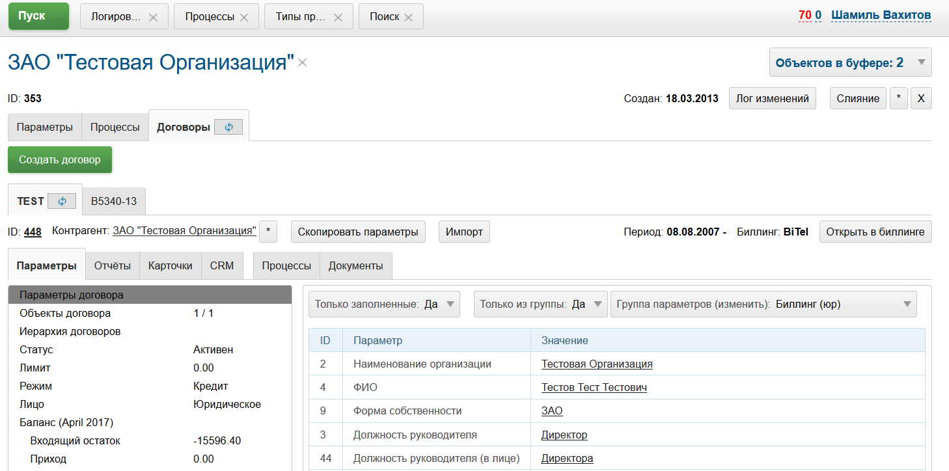Viewport: 949px width, 471px height.
Task: Click the Пуск start button
Action: [x=38, y=16]
